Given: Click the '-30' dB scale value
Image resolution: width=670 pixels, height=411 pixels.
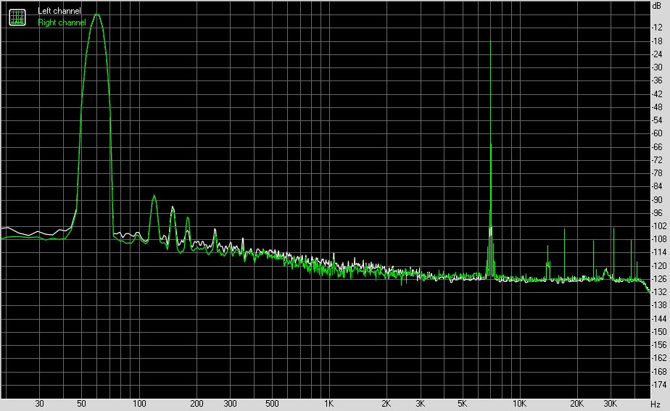Looking at the screenshot, I should coord(657,67).
